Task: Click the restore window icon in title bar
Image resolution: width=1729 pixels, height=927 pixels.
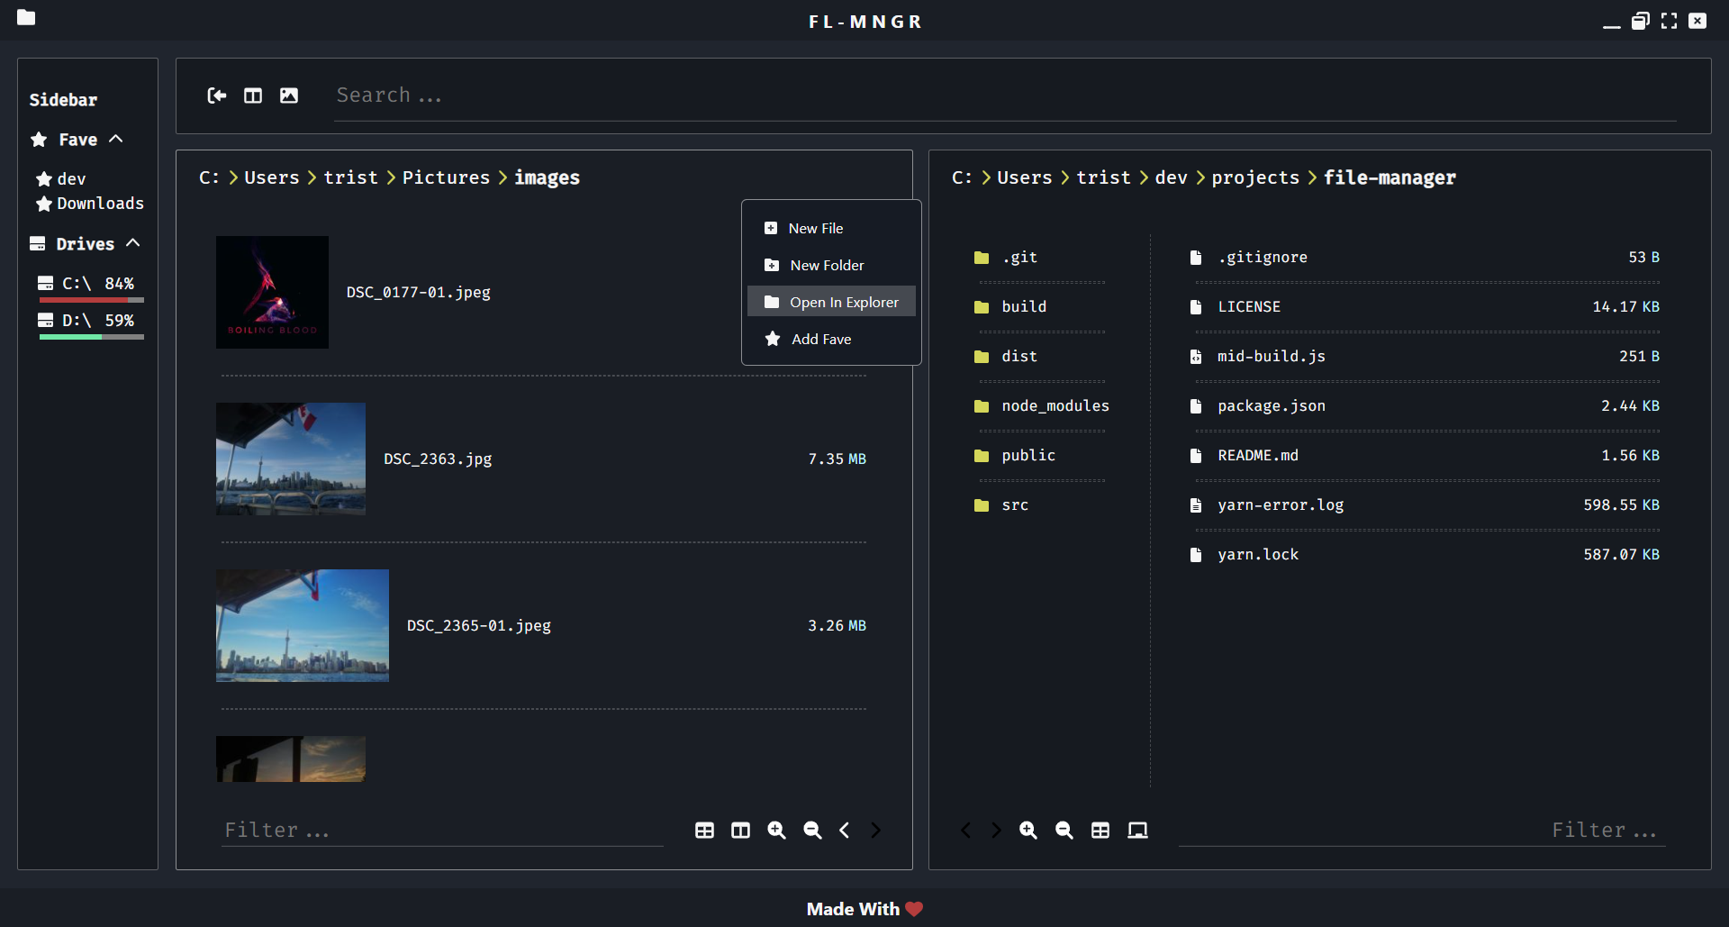Action: (1640, 21)
